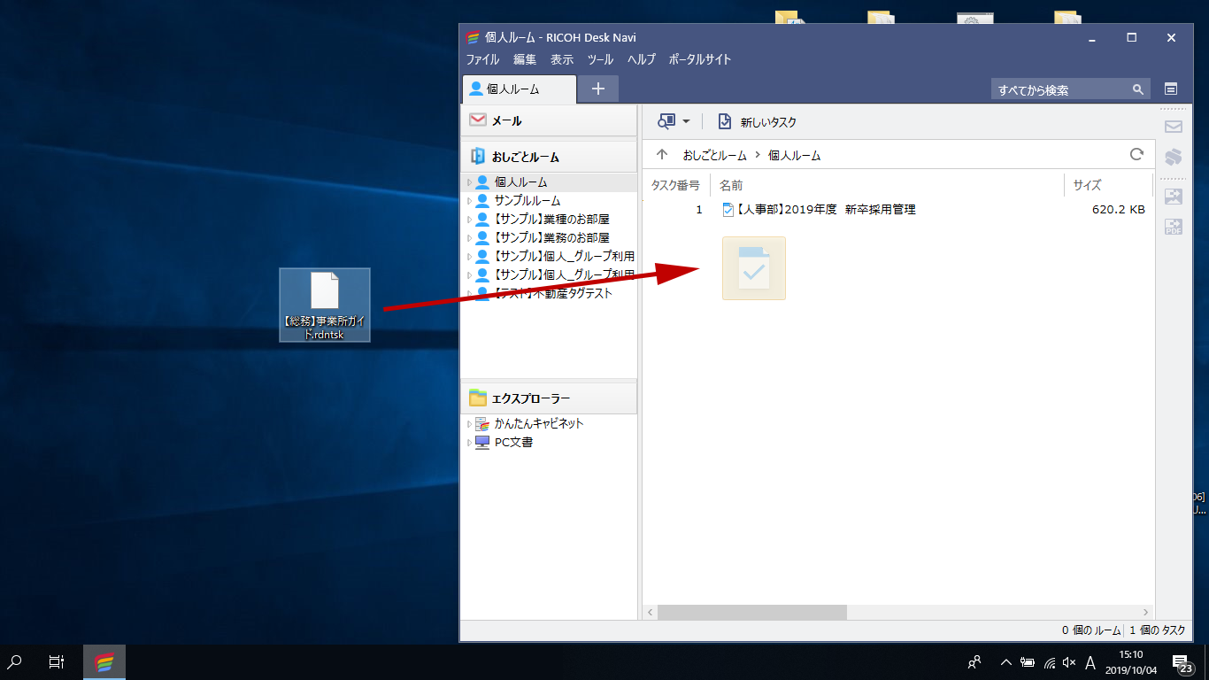The height and width of the screenshot is (680, 1209).
Task: Open the ポータルサイト menu
Action: coord(699,59)
